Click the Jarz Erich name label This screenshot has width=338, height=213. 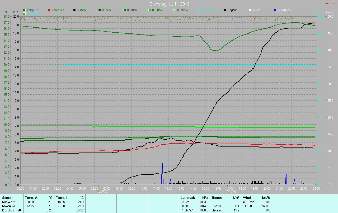tap(331, 3)
